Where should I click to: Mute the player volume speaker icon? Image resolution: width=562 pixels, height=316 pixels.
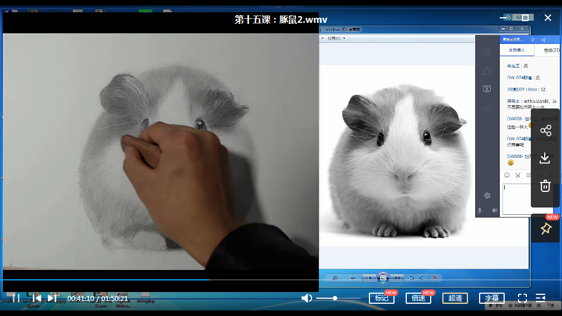[307, 298]
